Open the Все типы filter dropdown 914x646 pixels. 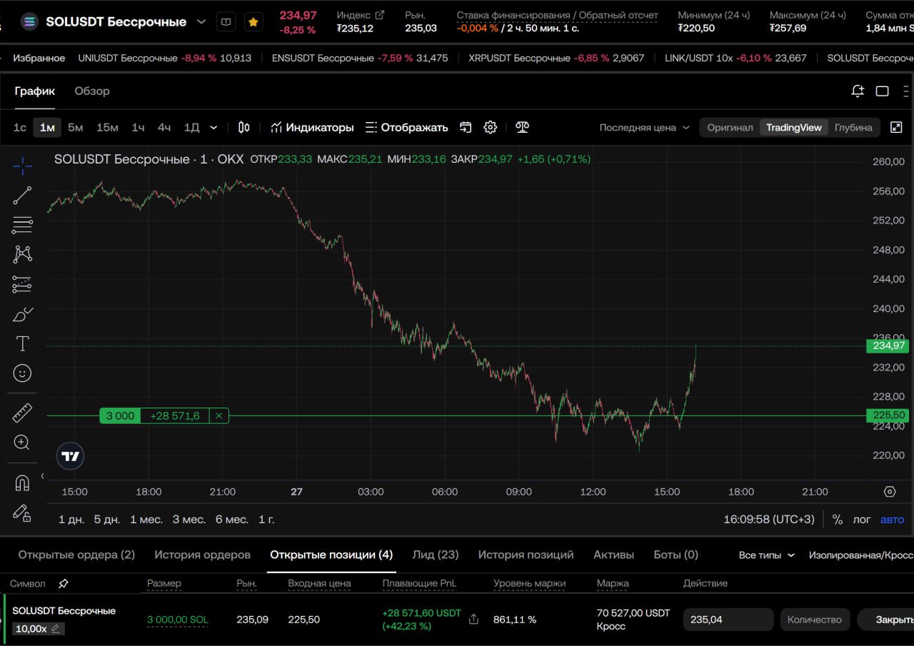pos(767,555)
